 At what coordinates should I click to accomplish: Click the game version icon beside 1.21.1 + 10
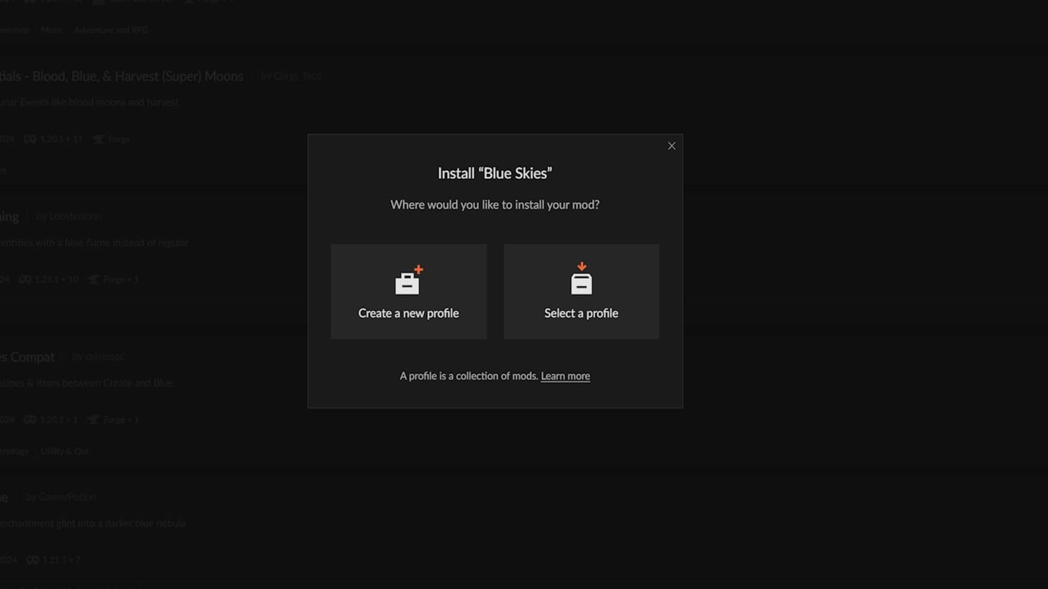point(25,279)
